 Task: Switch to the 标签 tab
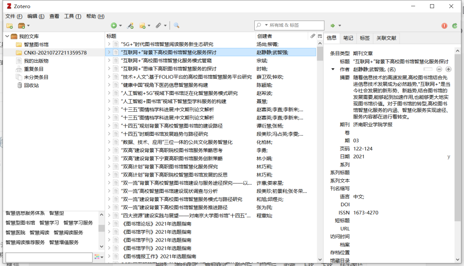365,38
